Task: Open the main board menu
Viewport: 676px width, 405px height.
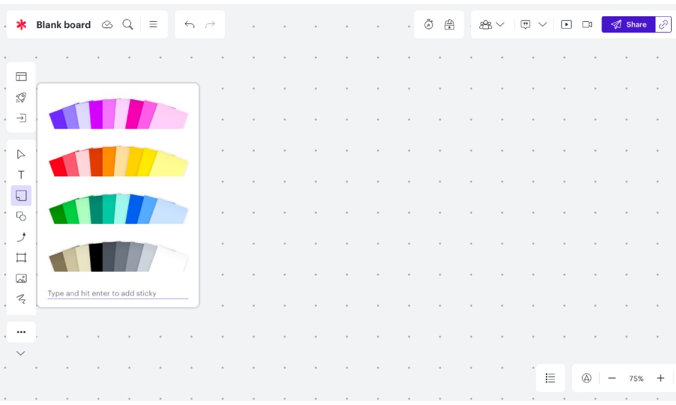Action: pos(153,24)
